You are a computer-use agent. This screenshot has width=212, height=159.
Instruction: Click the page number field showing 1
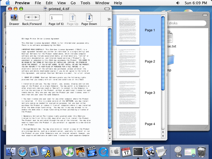click(x=56, y=18)
